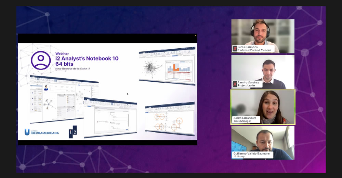Click the Unitech Iberoamericana logo
The width and height of the screenshot is (342, 178).
coord(41,132)
